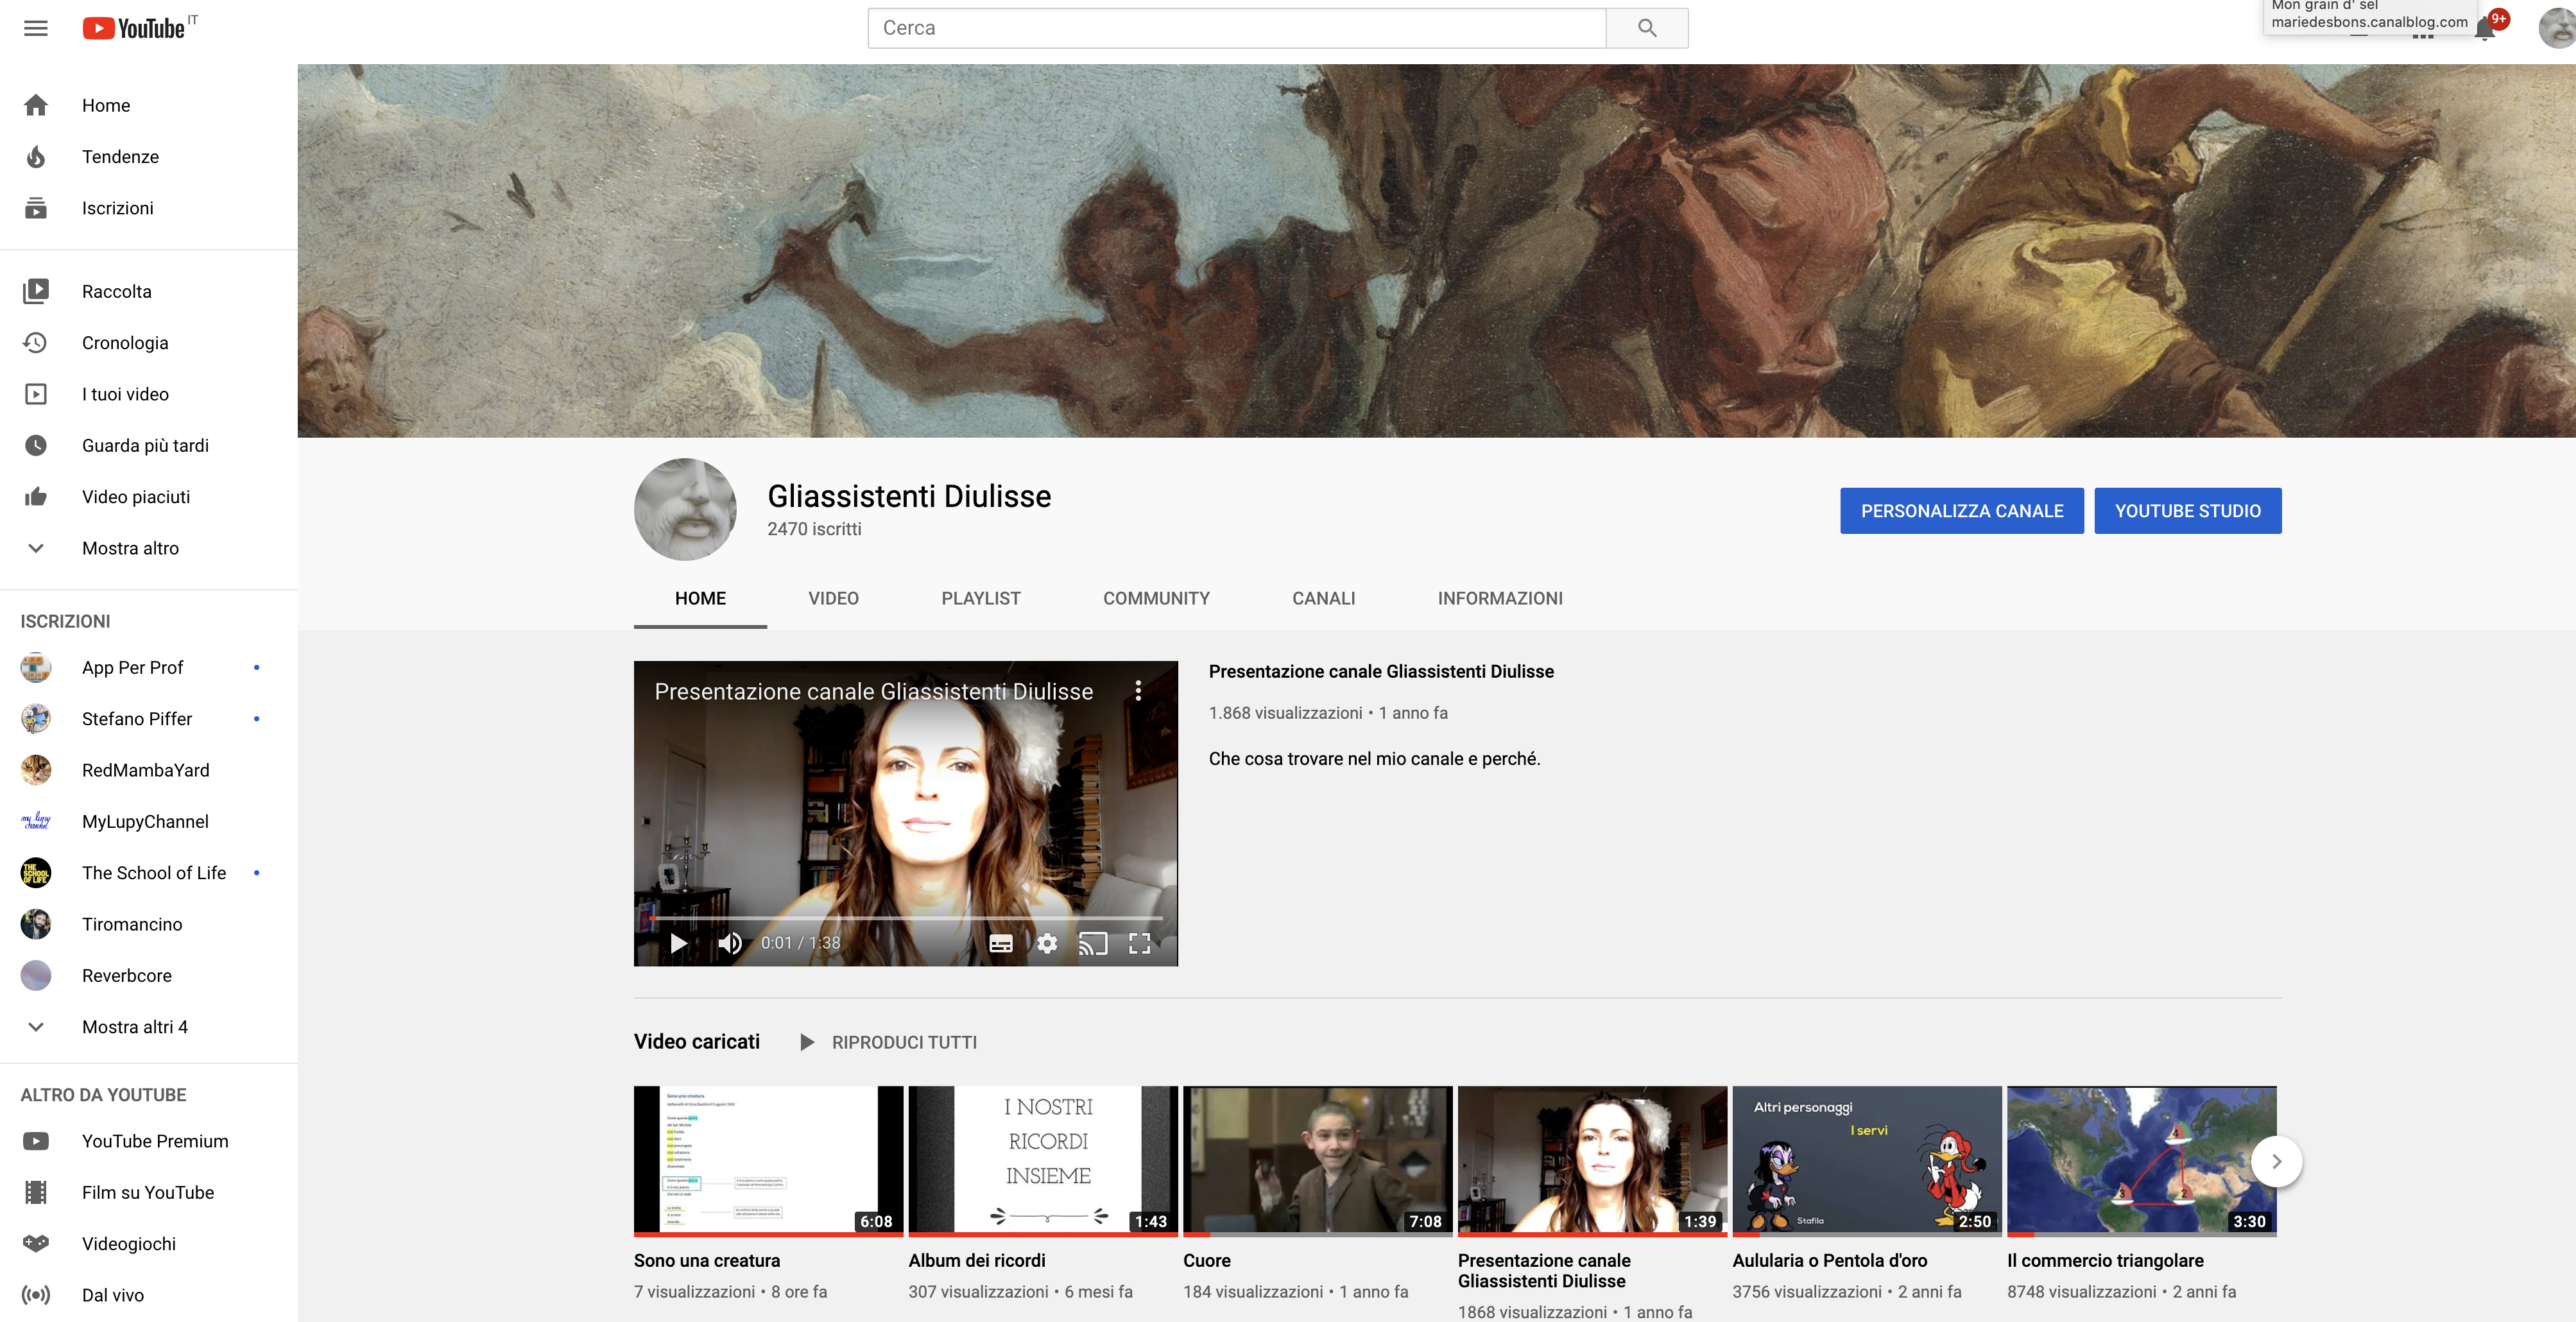Click the PERSONALIZZA CANALE button
Viewport: 2576px width, 1322px height.
1961,511
